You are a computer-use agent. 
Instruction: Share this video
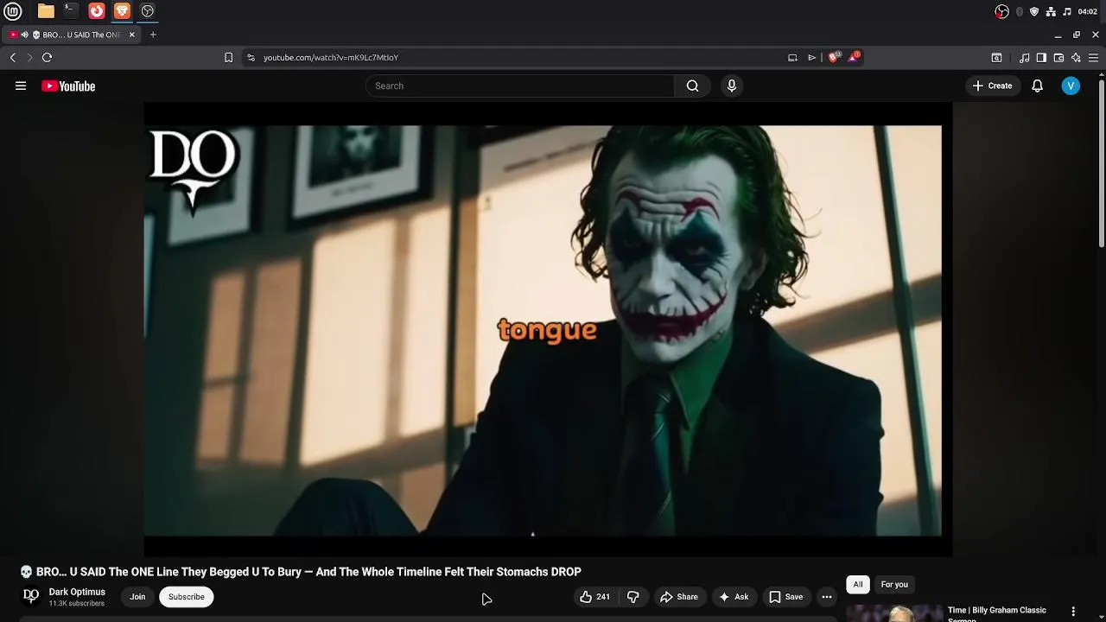pos(679,597)
